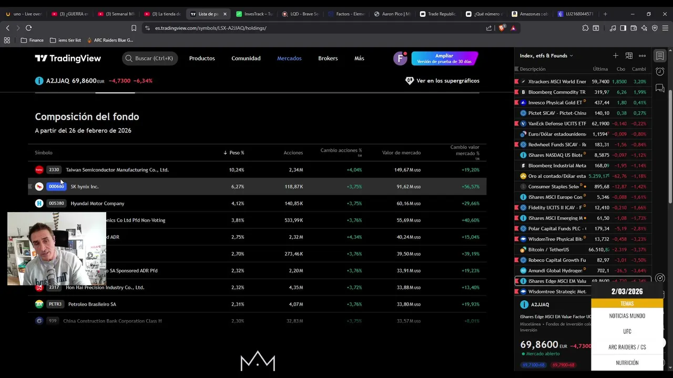Image resolution: width=673 pixels, height=378 pixels.
Task: Open the Comunidad menu
Action: click(x=246, y=58)
